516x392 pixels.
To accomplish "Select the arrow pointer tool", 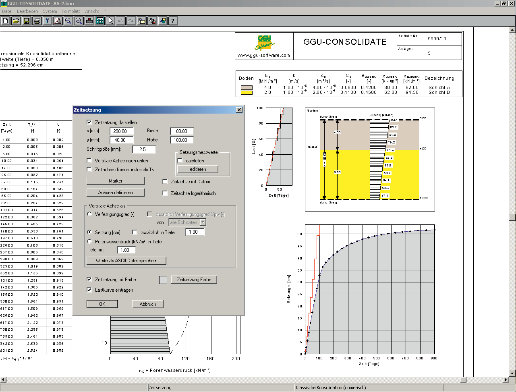I will pos(110,21).
